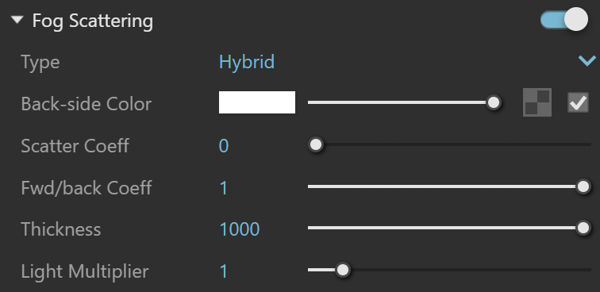
Task: Uncheck the Back-side Color checkbox
Action: click(578, 102)
